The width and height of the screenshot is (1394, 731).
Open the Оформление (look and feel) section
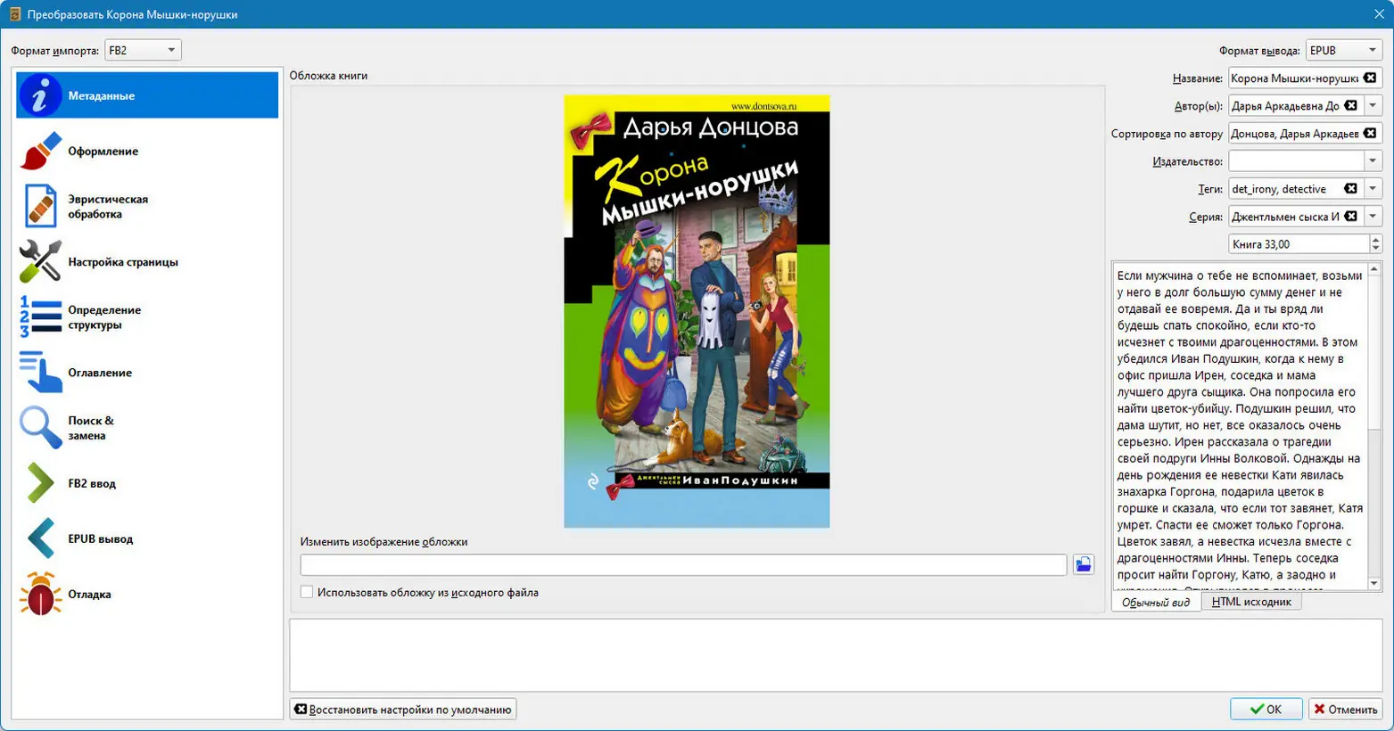click(147, 152)
